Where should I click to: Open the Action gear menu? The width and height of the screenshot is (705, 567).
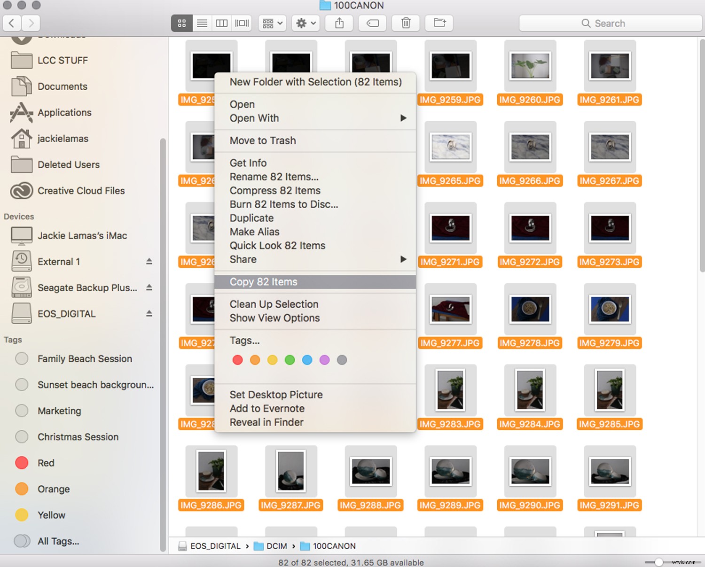[x=305, y=23]
